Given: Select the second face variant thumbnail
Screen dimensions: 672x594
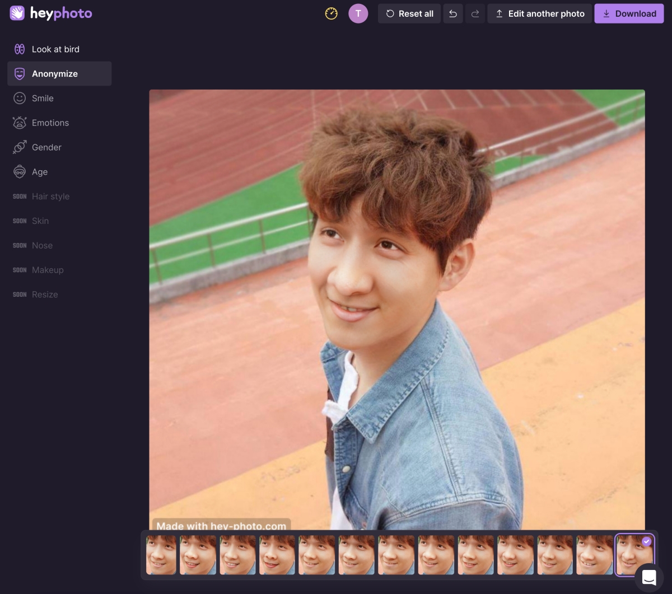Looking at the screenshot, I should point(198,555).
